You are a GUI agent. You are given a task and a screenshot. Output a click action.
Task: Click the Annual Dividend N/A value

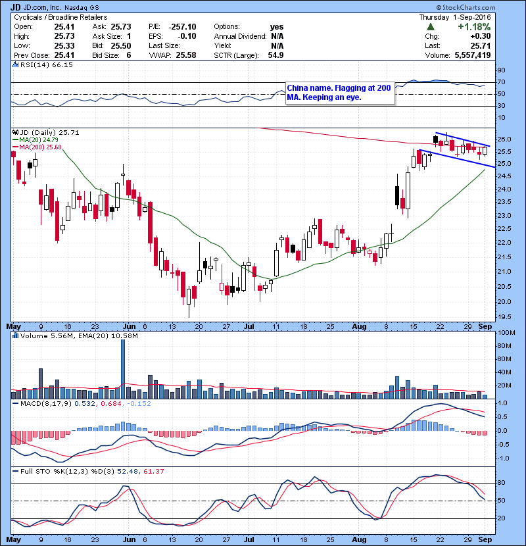click(x=277, y=36)
